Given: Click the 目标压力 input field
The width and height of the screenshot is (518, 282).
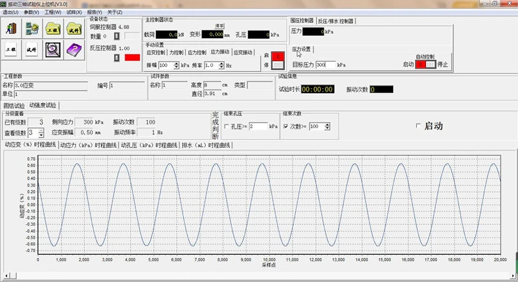Looking at the screenshot, I should [326, 65].
